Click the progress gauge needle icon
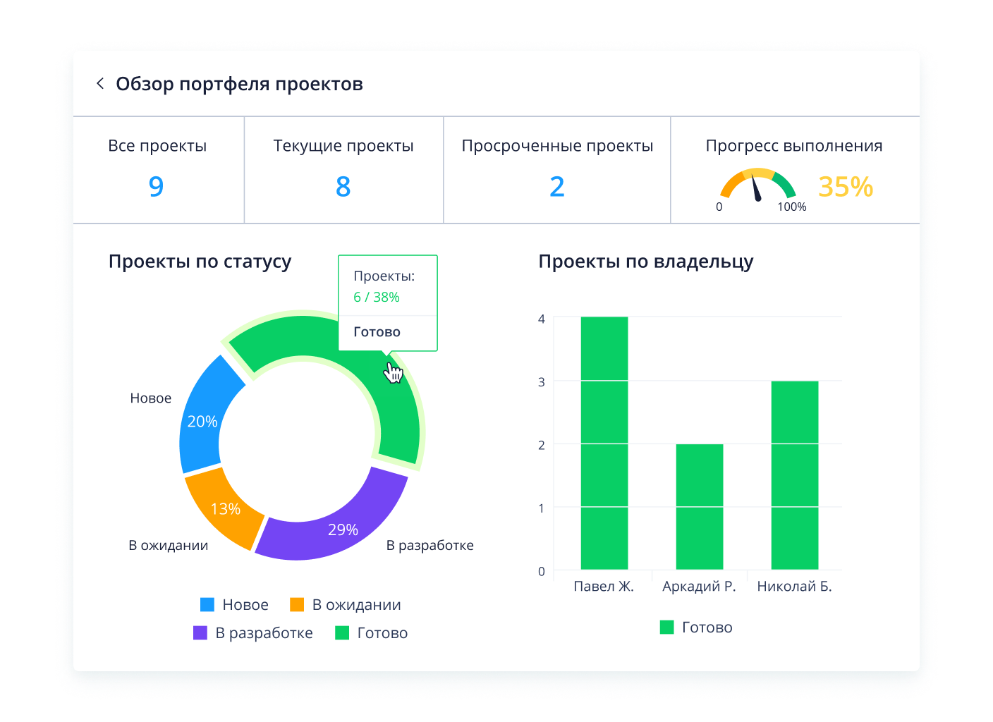This screenshot has width=993, height=722. tap(756, 188)
